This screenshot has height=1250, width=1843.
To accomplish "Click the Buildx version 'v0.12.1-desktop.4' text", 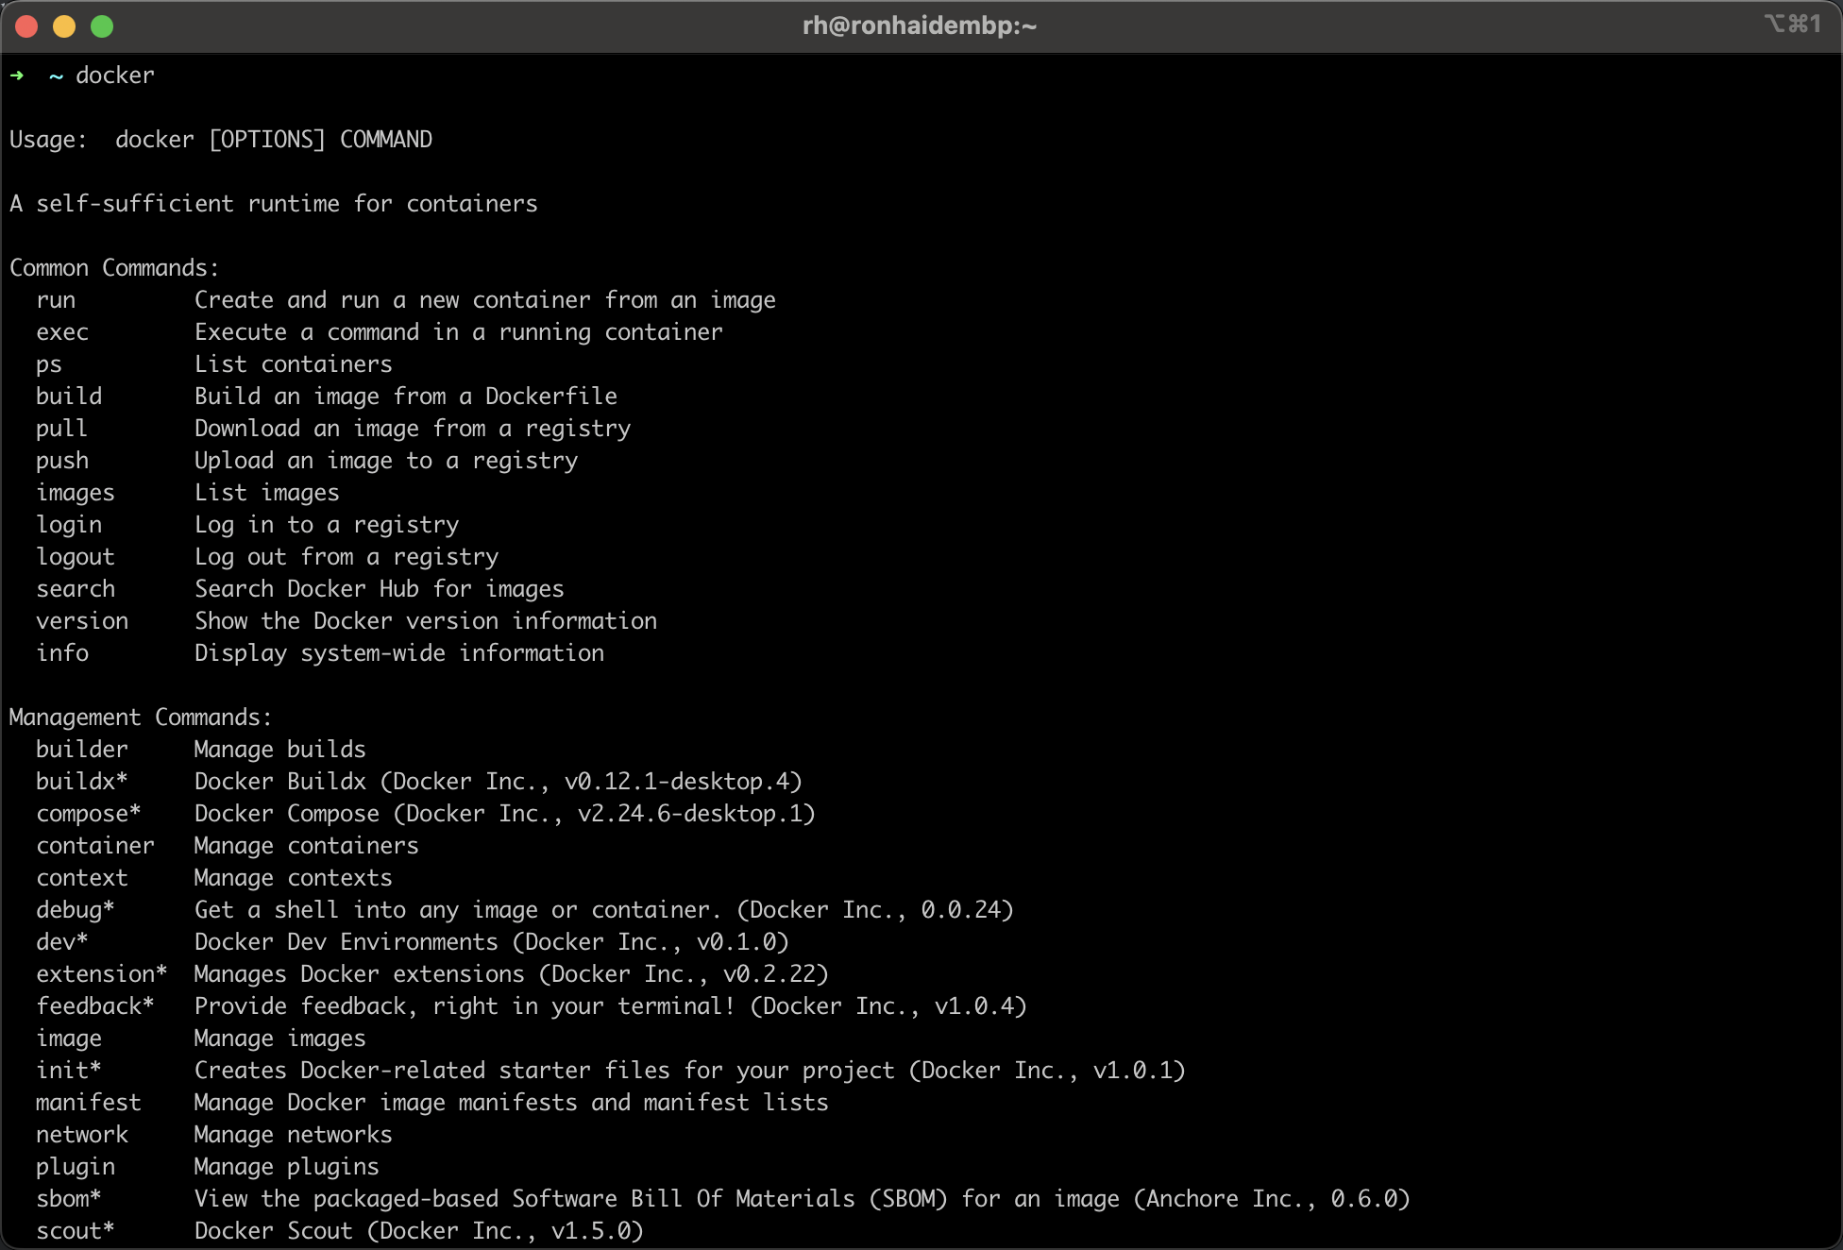I will [x=677, y=782].
